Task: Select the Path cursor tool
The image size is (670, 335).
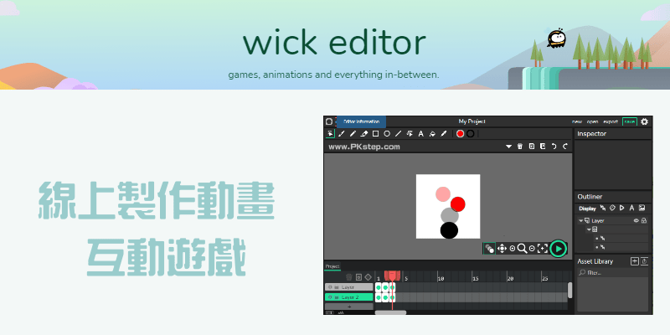Action: (410, 134)
